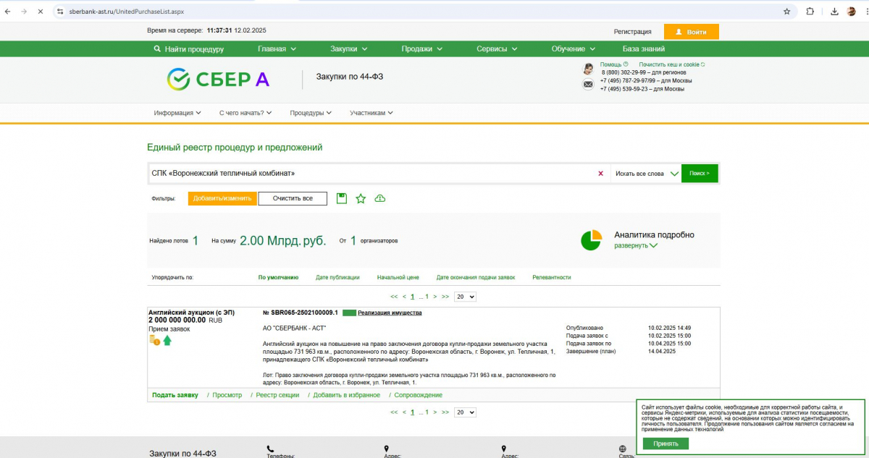Expand the Продажи menu
The height and width of the screenshot is (458, 869).
coord(422,49)
